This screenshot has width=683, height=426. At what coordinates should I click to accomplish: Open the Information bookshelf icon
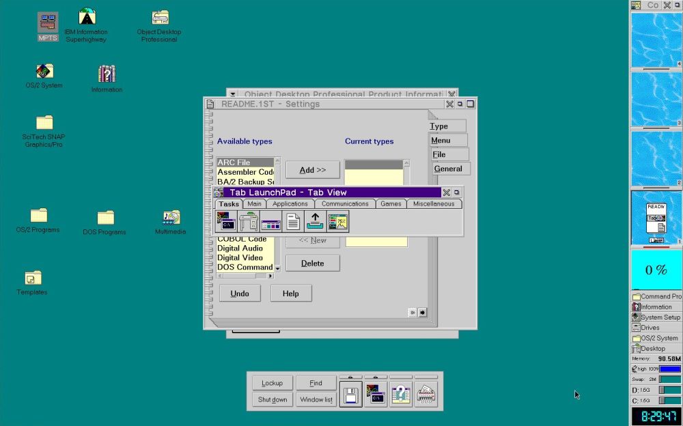[x=107, y=79]
